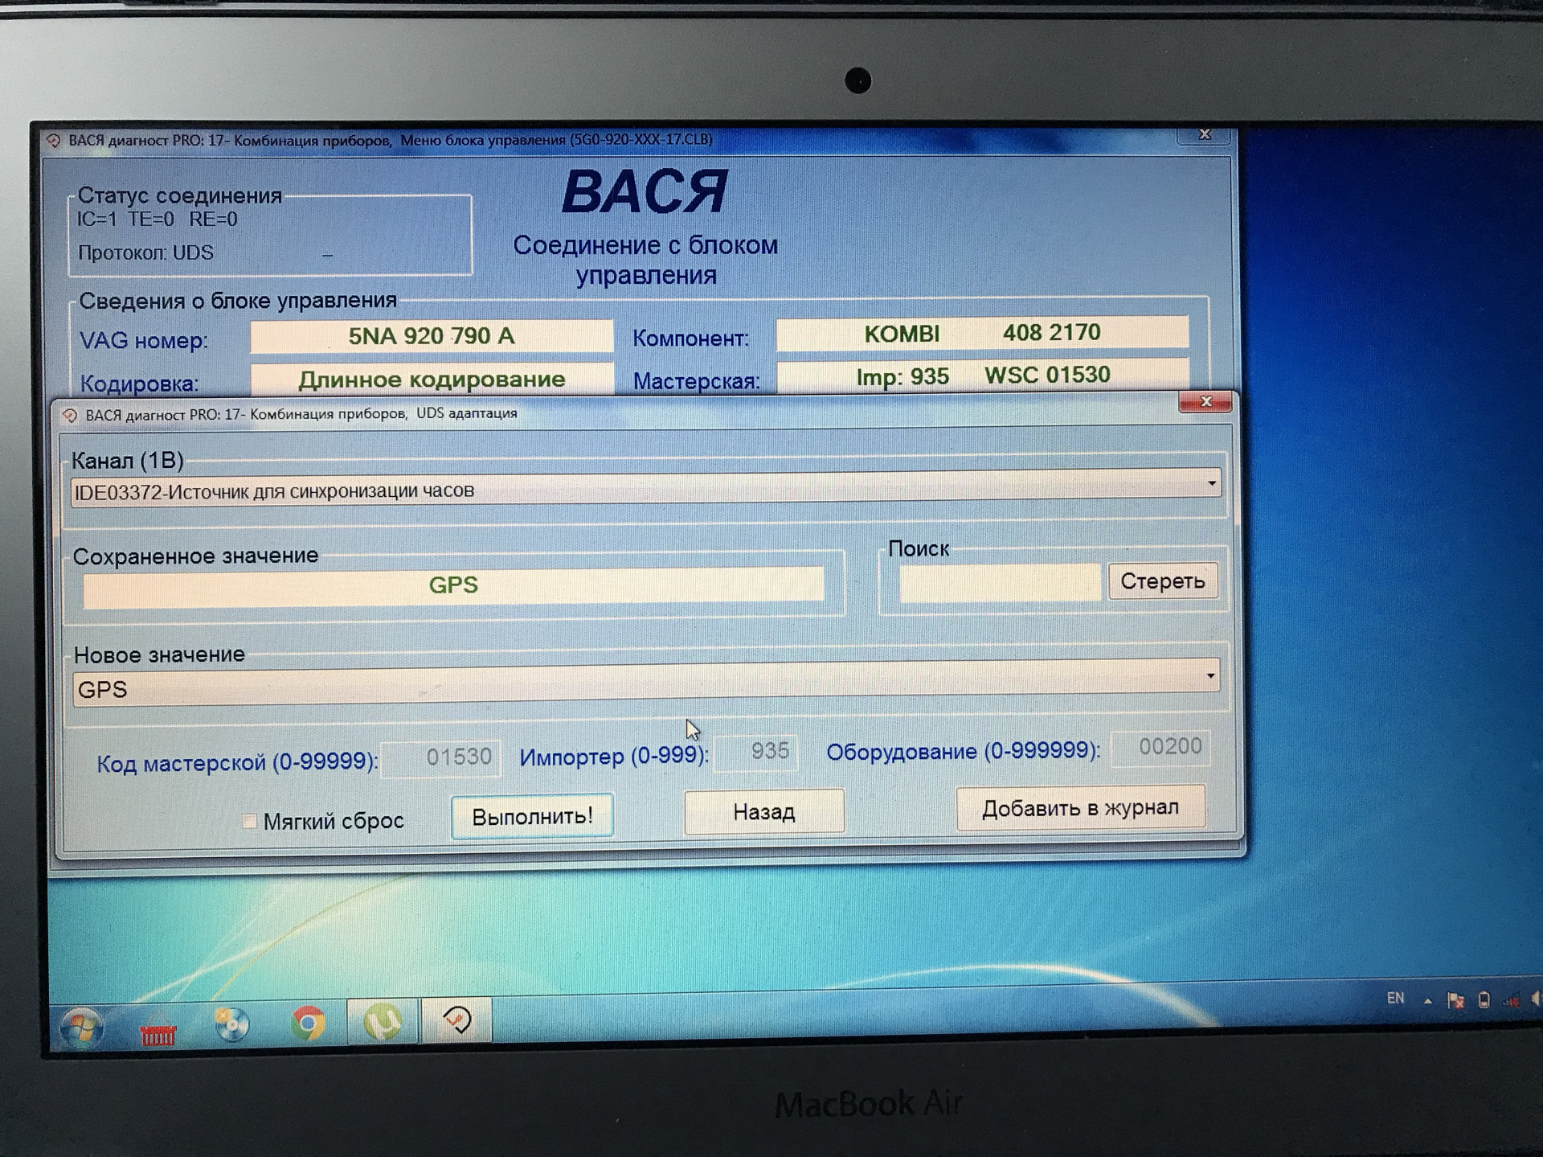Image resolution: width=1543 pixels, height=1157 pixels.
Task: Enable the Мягкий сброс checkbox
Action: click(249, 821)
